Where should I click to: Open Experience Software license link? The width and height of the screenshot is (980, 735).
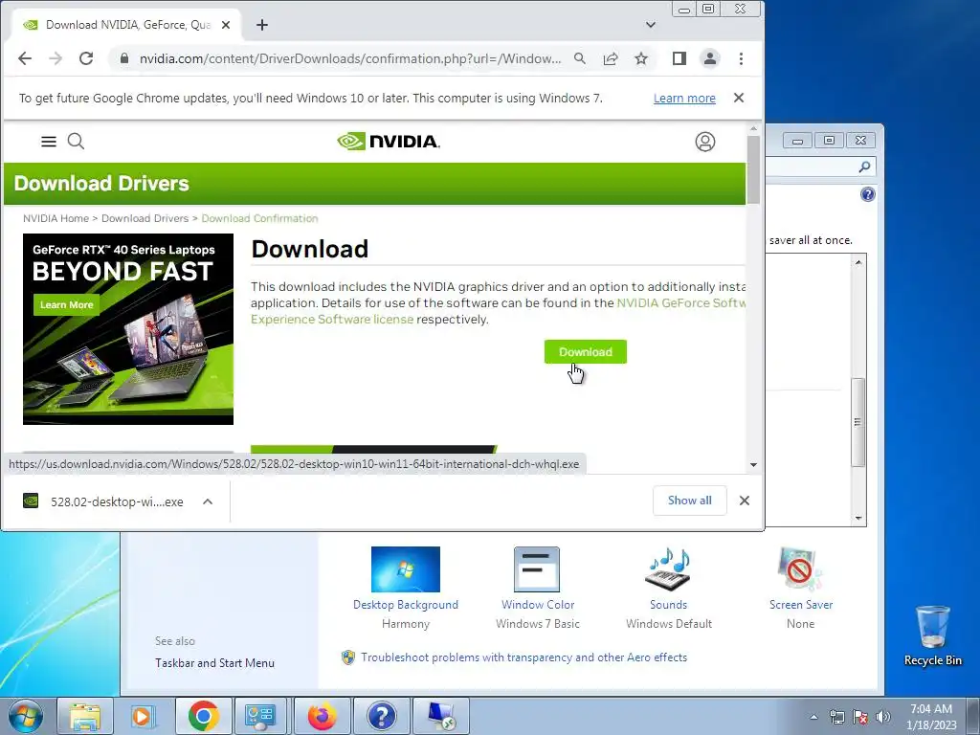[x=332, y=320]
